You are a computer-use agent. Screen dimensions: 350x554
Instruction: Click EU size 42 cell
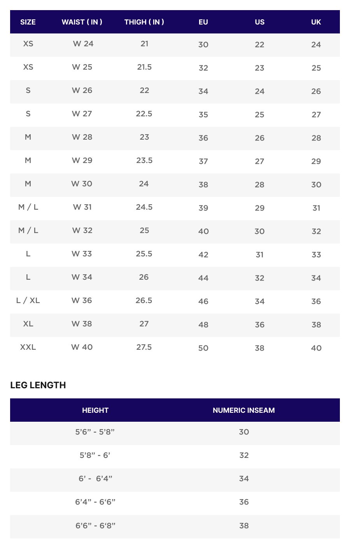click(203, 255)
